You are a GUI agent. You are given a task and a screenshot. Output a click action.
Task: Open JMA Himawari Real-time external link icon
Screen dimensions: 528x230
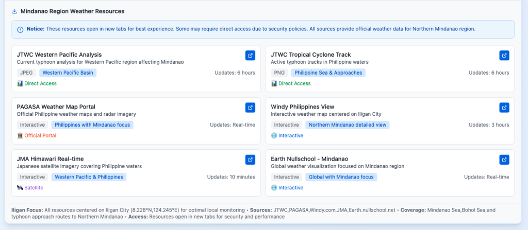click(250, 160)
